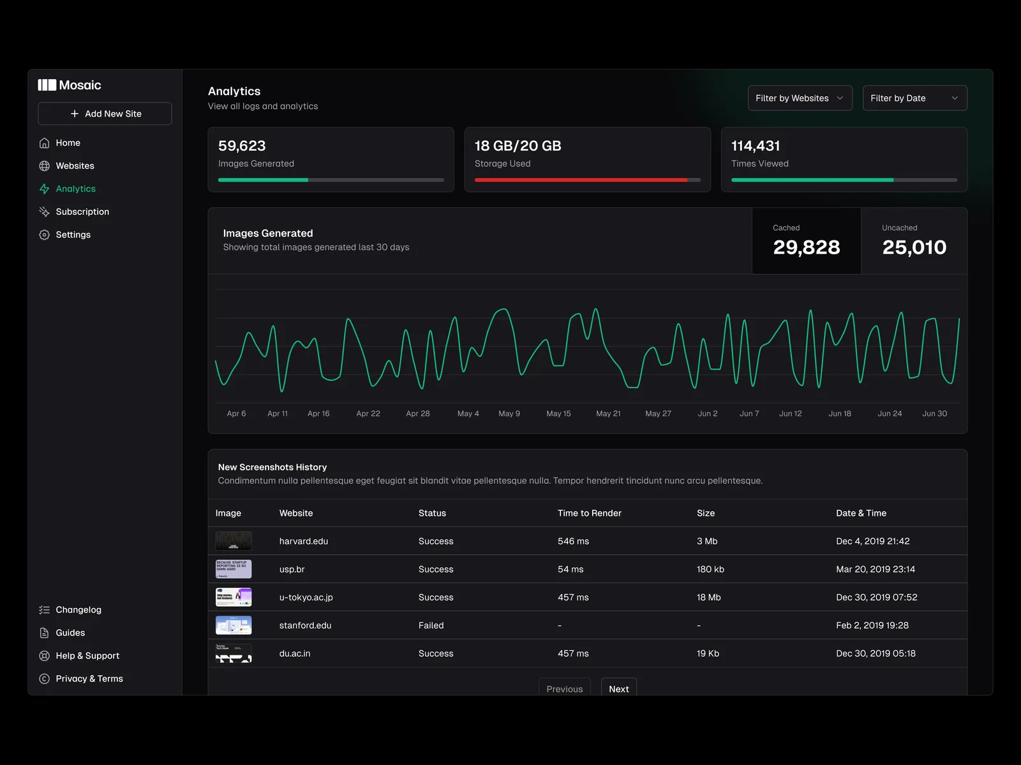Click the Help & Support lifebuoy icon
Viewport: 1021px width, 765px height.
click(44, 656)
